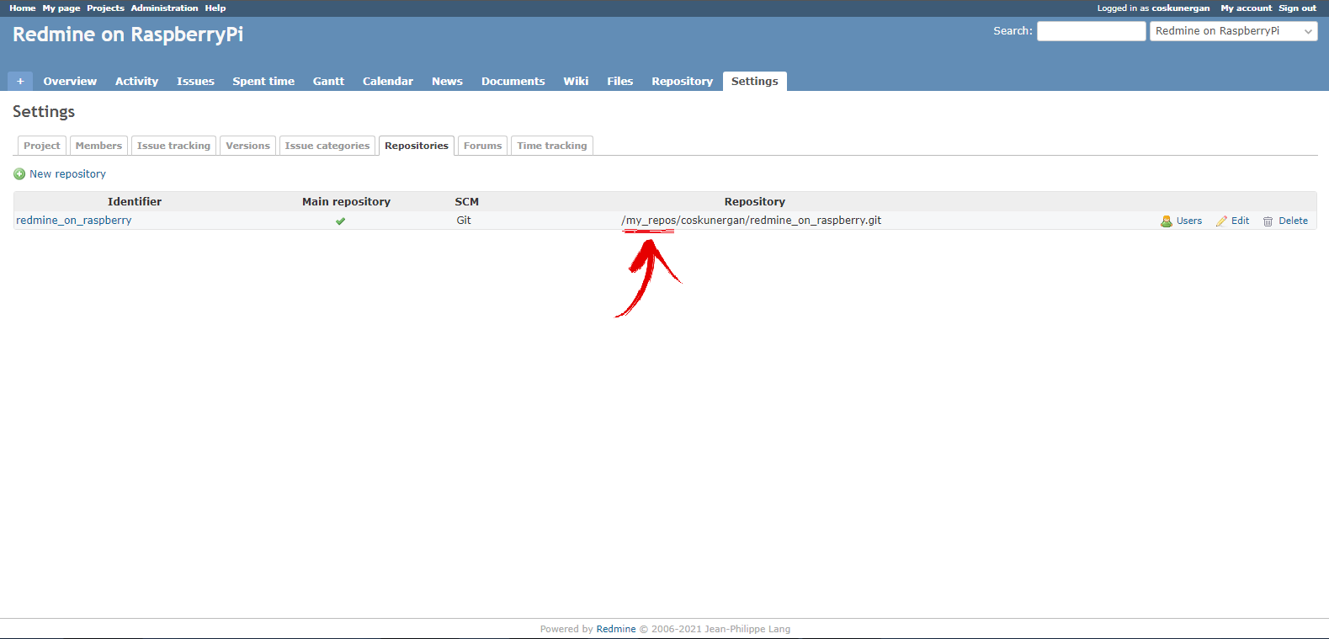
Task: Go to the Activity tab
Action: [136, 82]
